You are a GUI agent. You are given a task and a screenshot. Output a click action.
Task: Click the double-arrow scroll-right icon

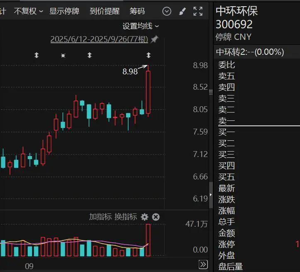[x=203, y=265]
